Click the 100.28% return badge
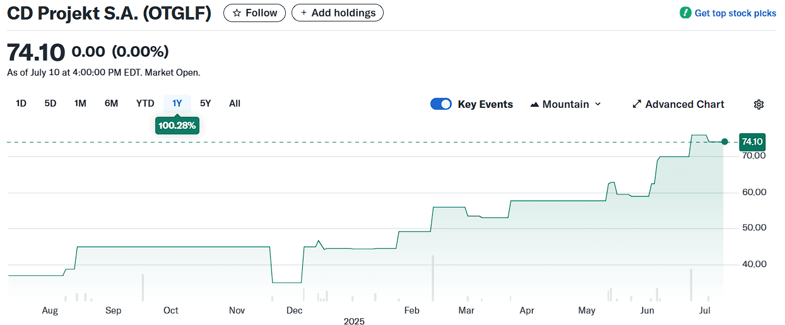785x325 pixels. (177, 126)
